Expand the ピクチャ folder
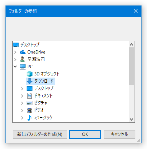147x149 pixels. [x=22, y=103]
